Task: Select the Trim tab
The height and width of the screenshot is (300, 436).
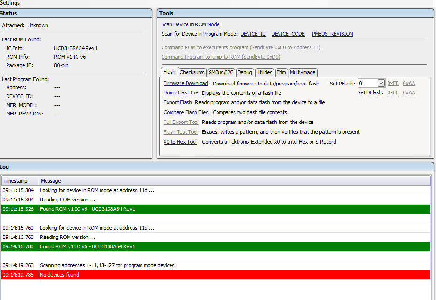Action: 281,72
